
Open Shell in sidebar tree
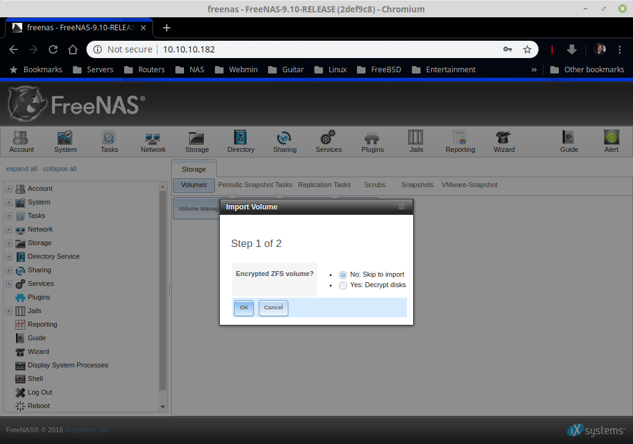click(35, 379)
